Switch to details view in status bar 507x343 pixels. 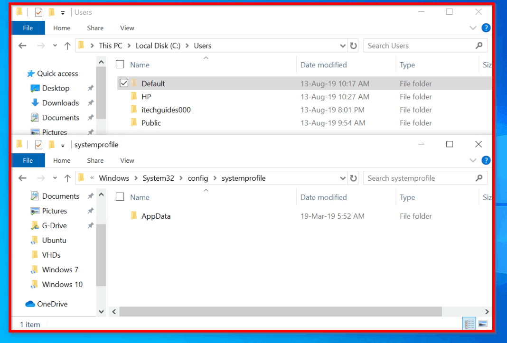(x=470, y=324)
